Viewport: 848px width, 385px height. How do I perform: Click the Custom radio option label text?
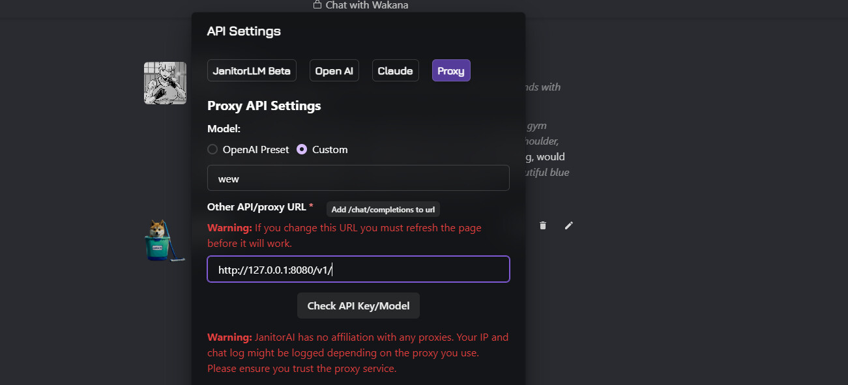coord(330,150)
